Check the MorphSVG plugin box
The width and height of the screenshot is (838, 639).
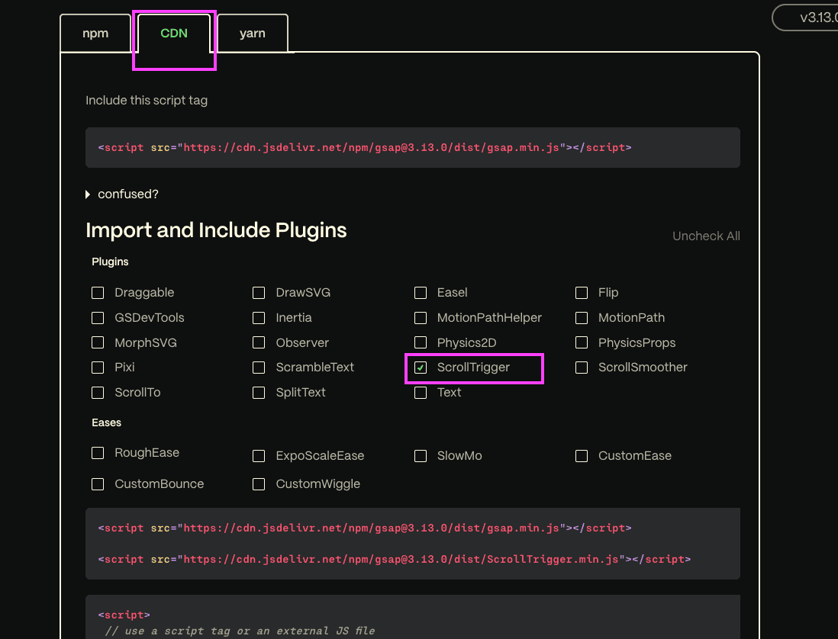[98, 343]
